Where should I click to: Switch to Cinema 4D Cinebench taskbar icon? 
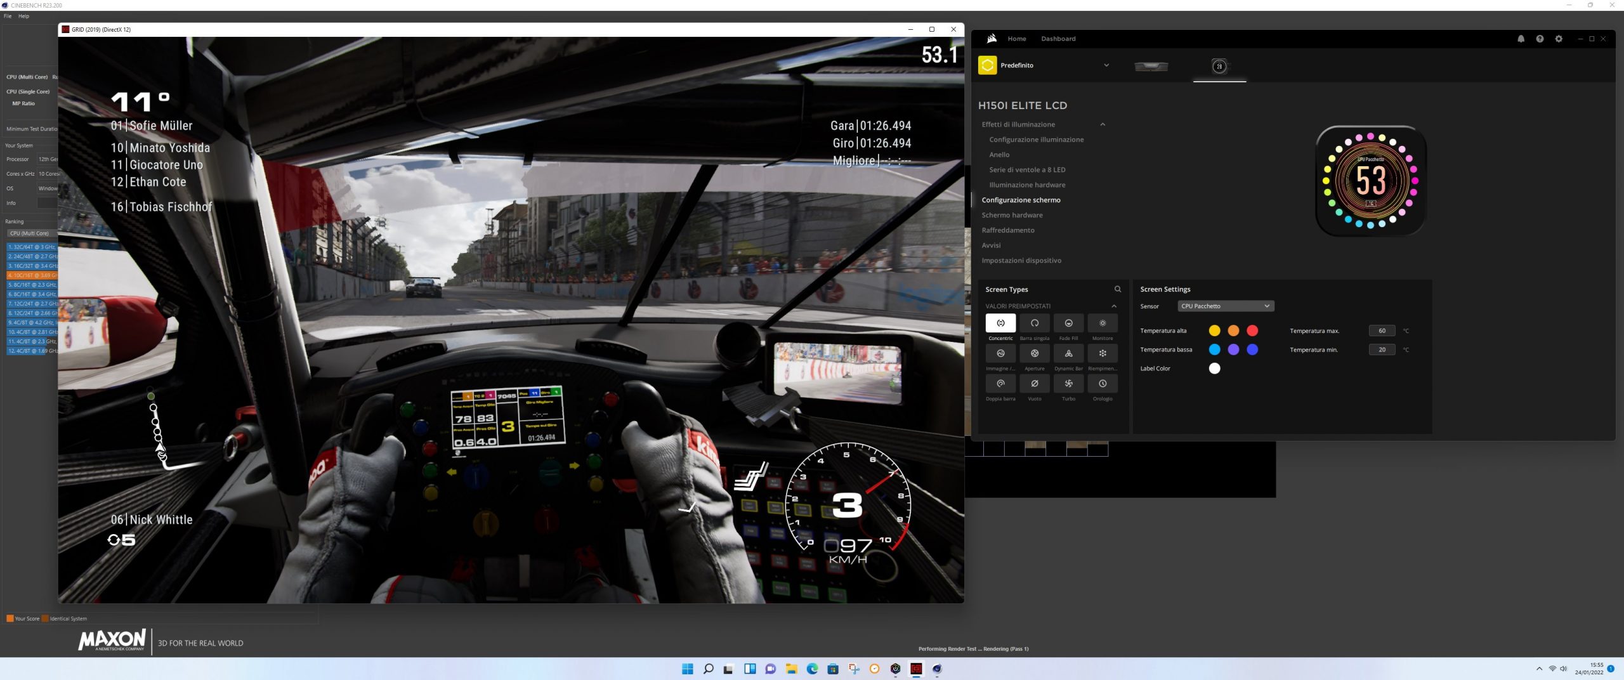937,669
